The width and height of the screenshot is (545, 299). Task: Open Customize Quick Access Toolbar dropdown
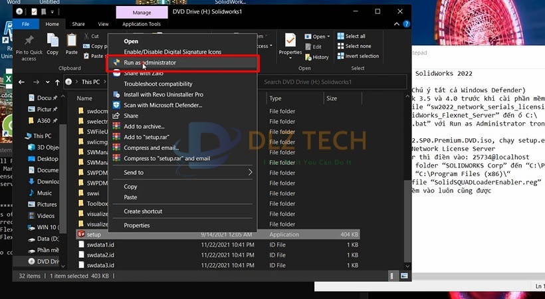(x=52, y=12)
